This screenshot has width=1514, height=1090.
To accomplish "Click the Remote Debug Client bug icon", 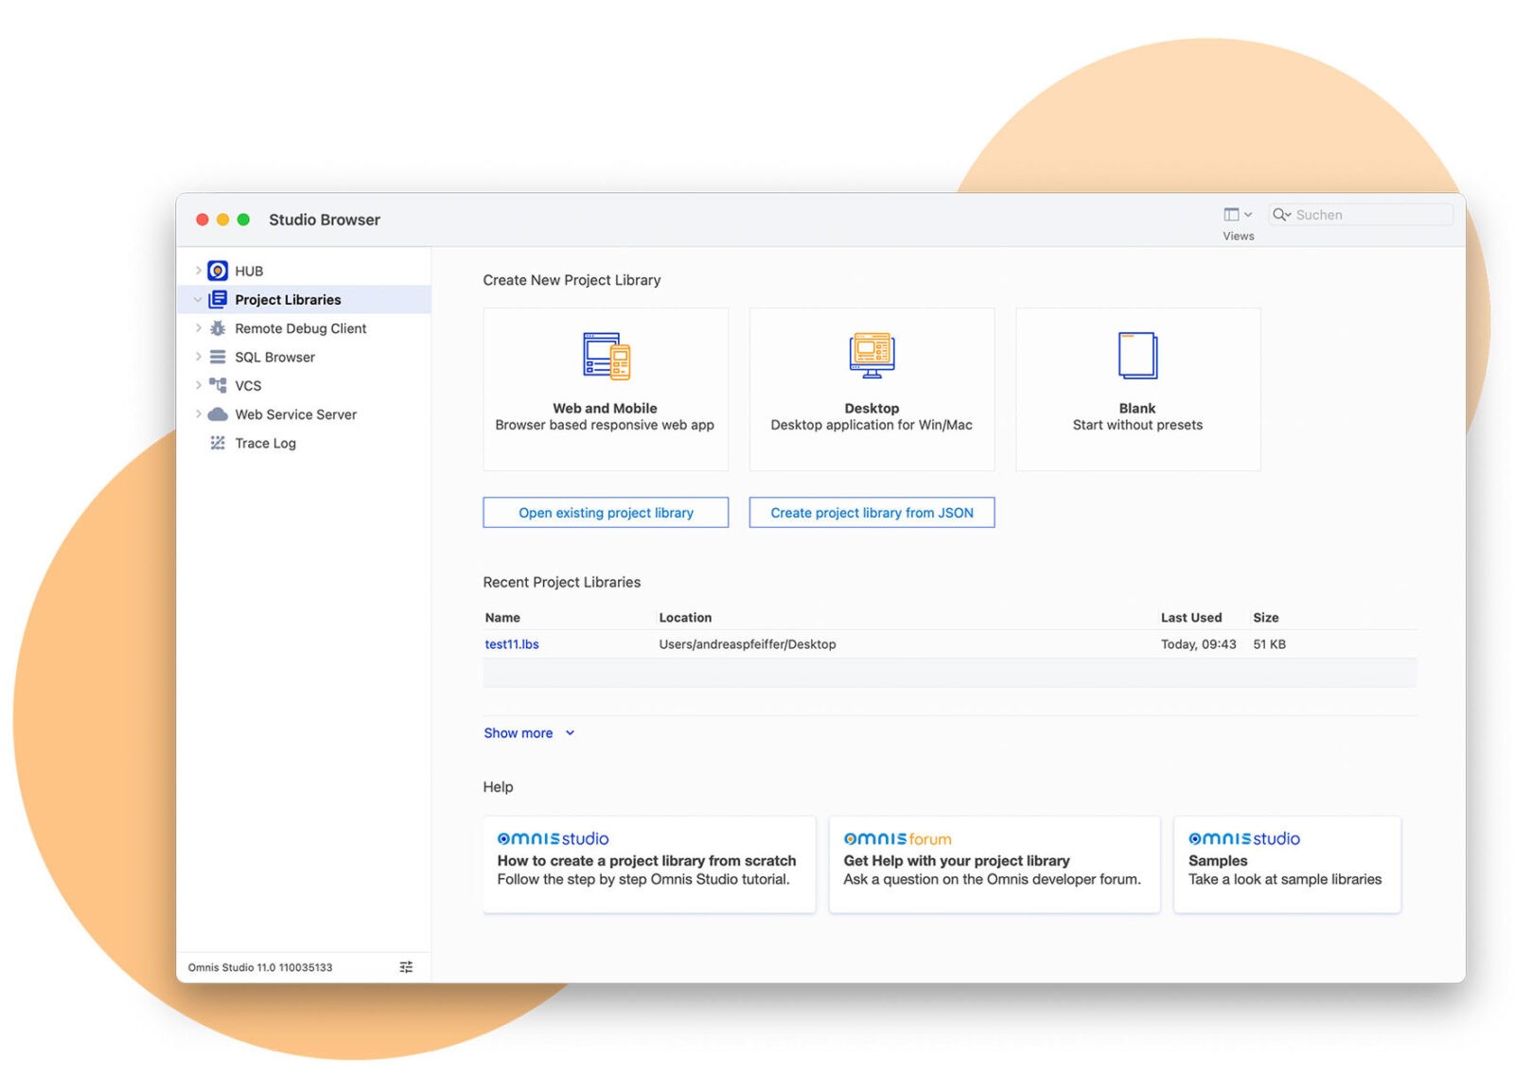I will [x=218, y=328].
